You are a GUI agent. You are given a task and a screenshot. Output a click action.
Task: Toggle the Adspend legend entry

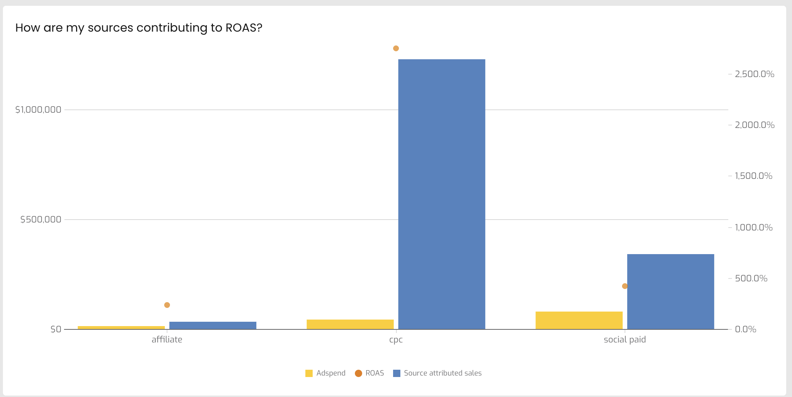(x=325, y=373)
